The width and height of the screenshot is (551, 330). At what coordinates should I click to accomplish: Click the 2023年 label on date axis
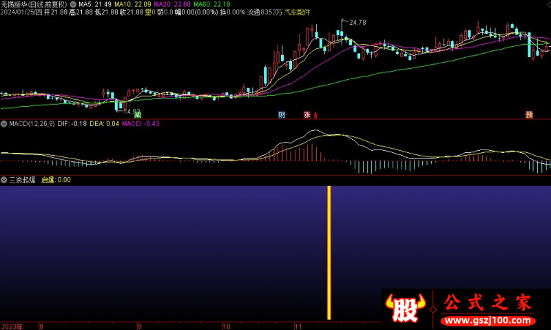point(12,326)
